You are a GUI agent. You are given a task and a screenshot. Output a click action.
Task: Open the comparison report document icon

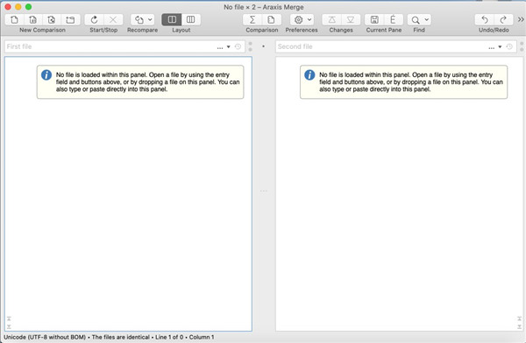271,20
